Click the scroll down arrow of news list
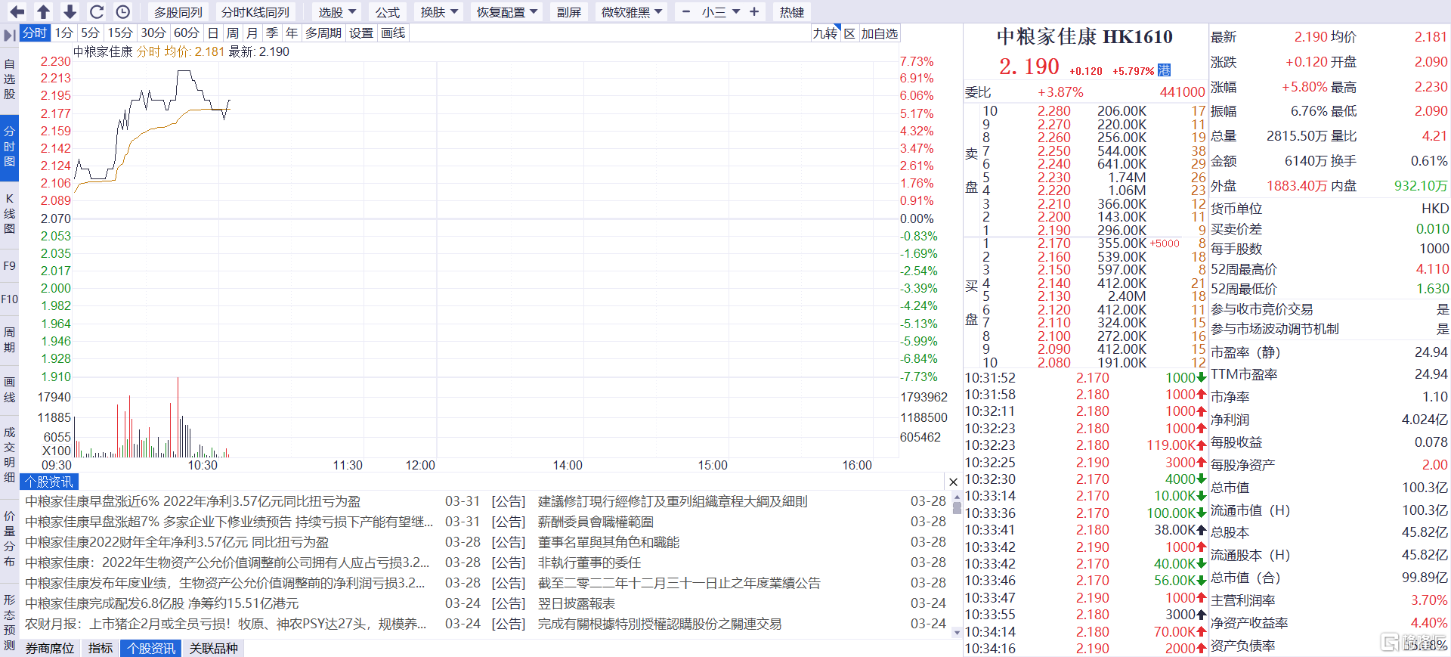 pos(957,633)
